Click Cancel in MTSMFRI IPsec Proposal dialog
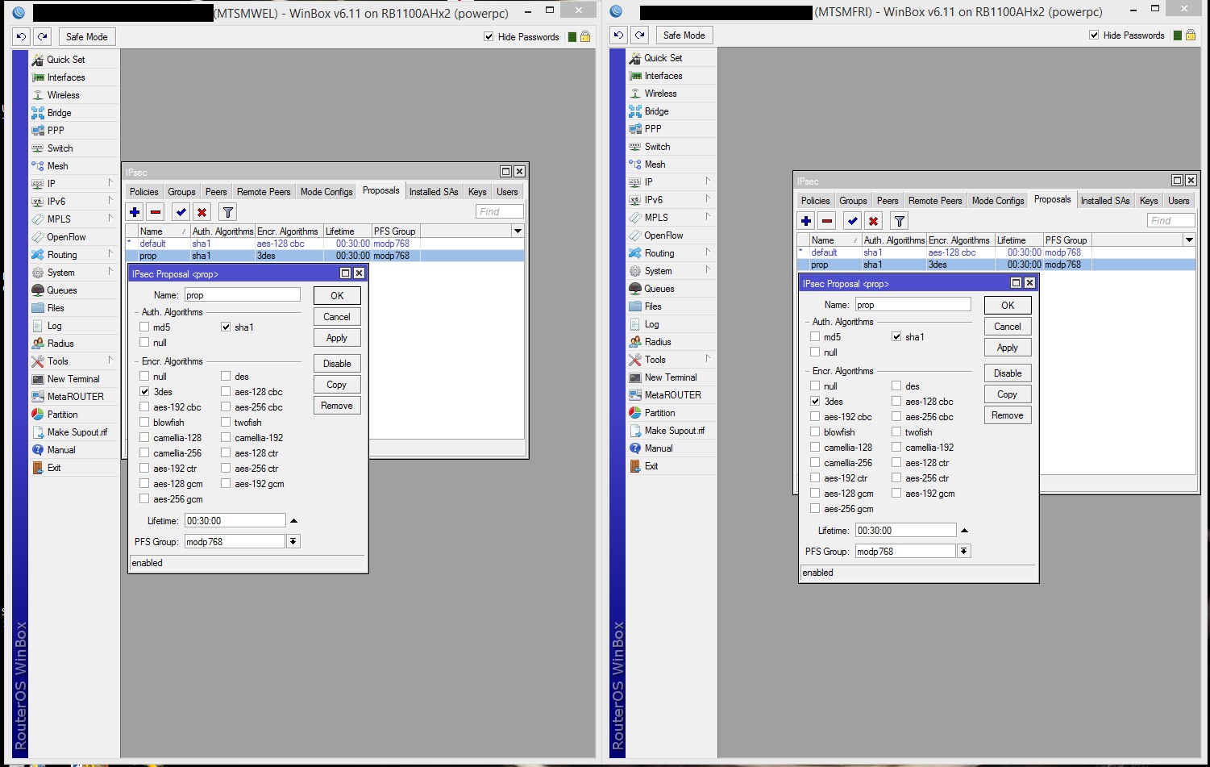Screen dimensions: 1210x767 coord(1008,327)
